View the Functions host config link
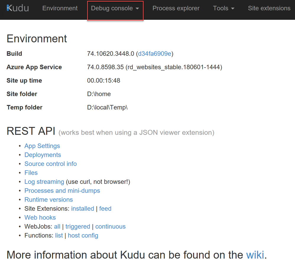The width and height of the screenshot is (295, 268). (83, 236)
